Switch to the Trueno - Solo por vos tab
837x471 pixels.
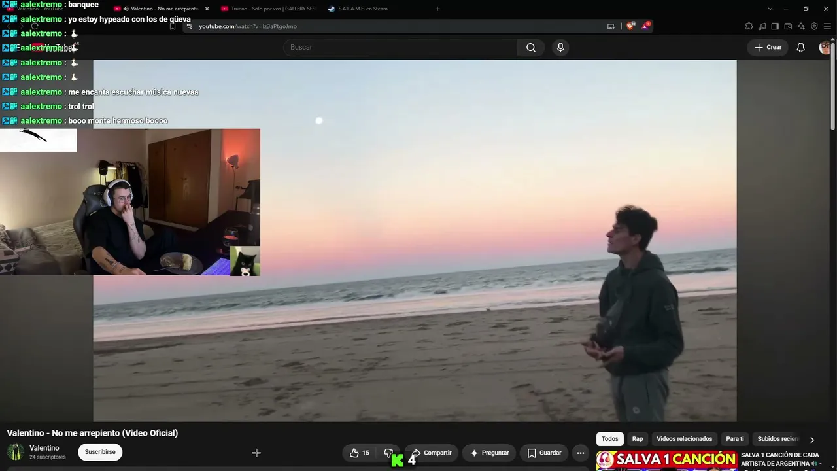[269, 9]
